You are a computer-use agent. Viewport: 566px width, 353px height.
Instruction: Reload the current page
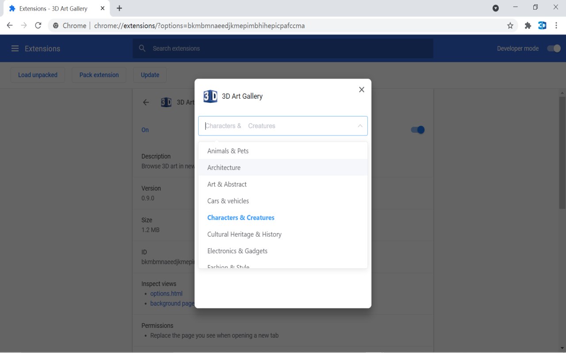(38, 26)
